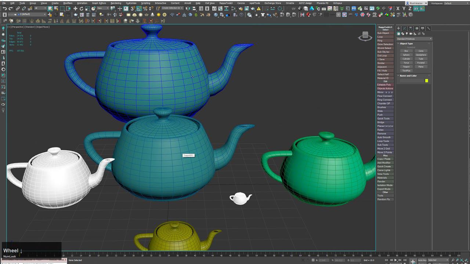Image resolution: width=470 pixels, height=264 pixels.
Task: Click the Grow Selection RappaTools button
Action: tap(385, 44)
